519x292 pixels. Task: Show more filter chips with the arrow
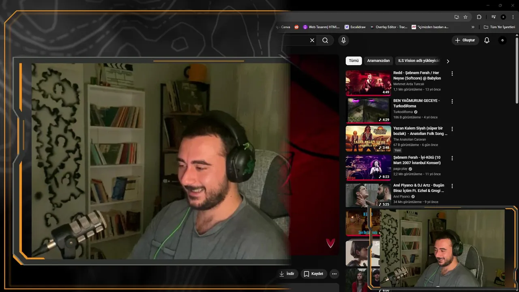click(x=448, y=61)
